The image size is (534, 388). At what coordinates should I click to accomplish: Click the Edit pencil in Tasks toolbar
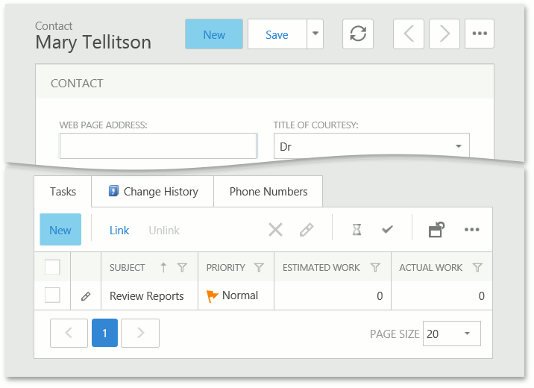coord(307,230)
